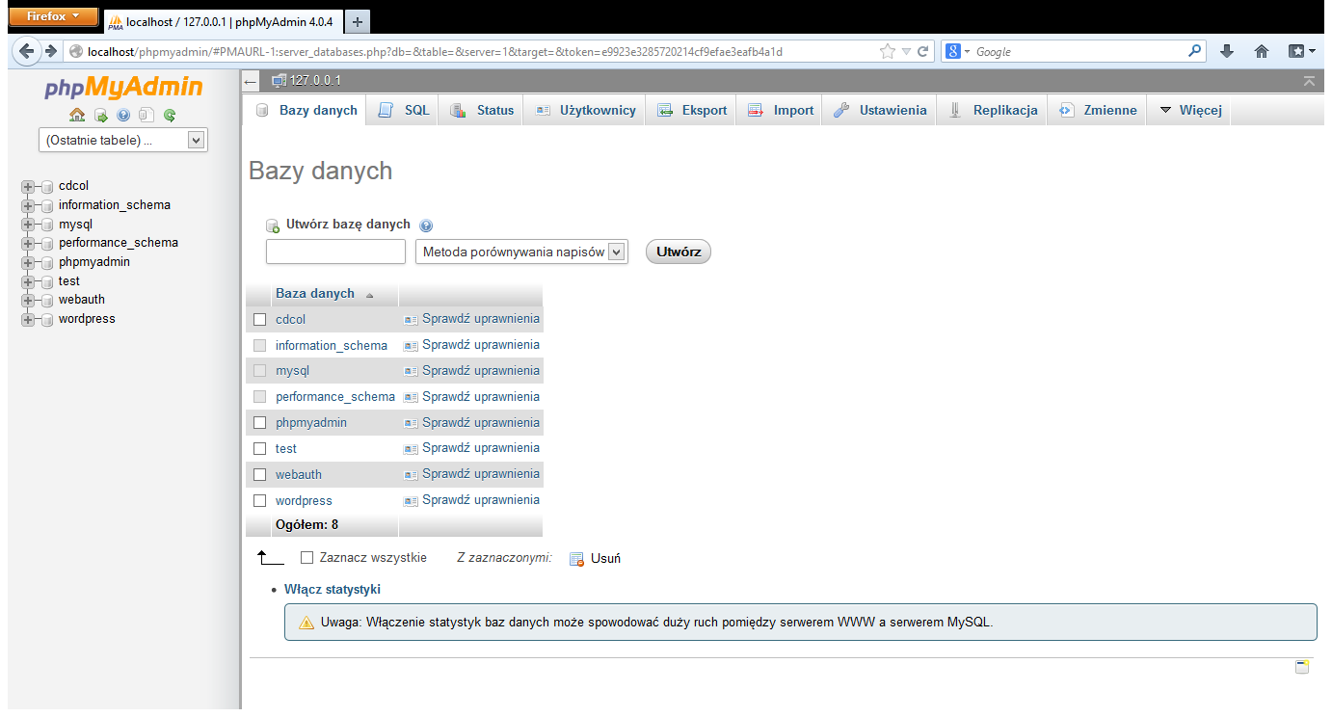Open the Import tab
Viewport: 1332px width, 717px height.
click(x=780, y=110)
